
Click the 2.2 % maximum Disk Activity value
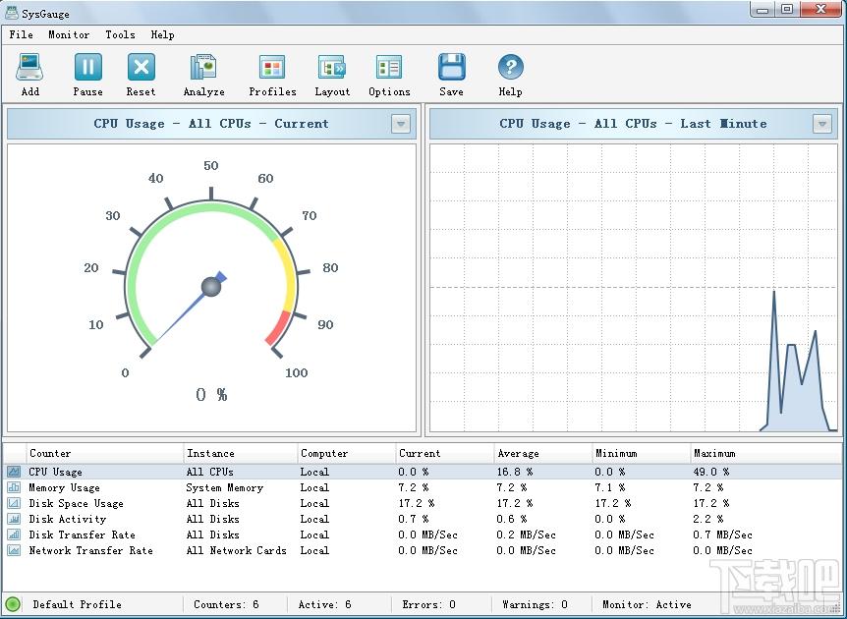708,519
